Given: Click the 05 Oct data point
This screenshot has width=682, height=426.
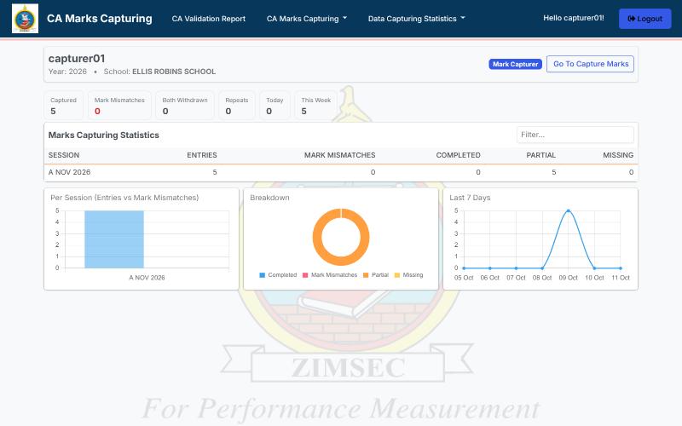Looking at the screenshot, I should point(464,268).
